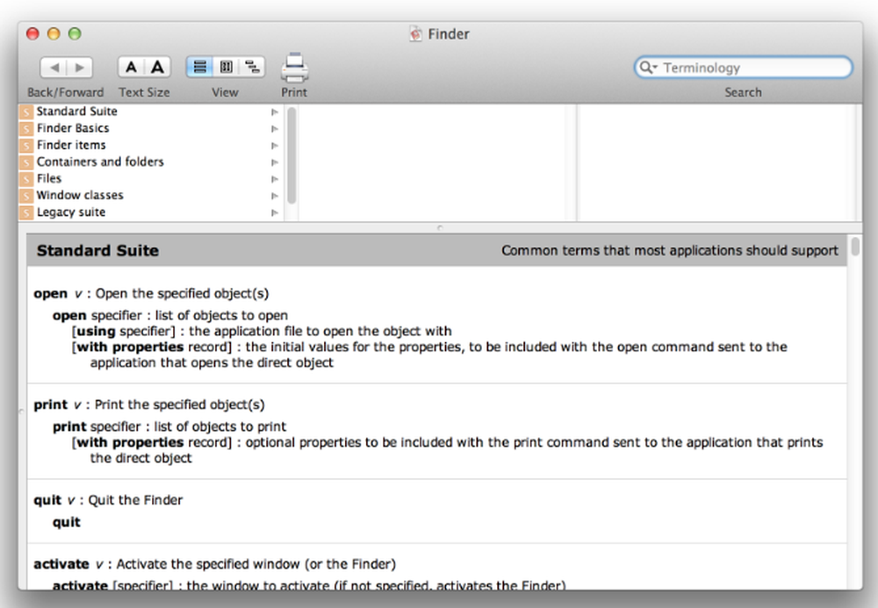878x608 pixels.
Task: Zoom the window with green button
Action: (x=75, y=34)
